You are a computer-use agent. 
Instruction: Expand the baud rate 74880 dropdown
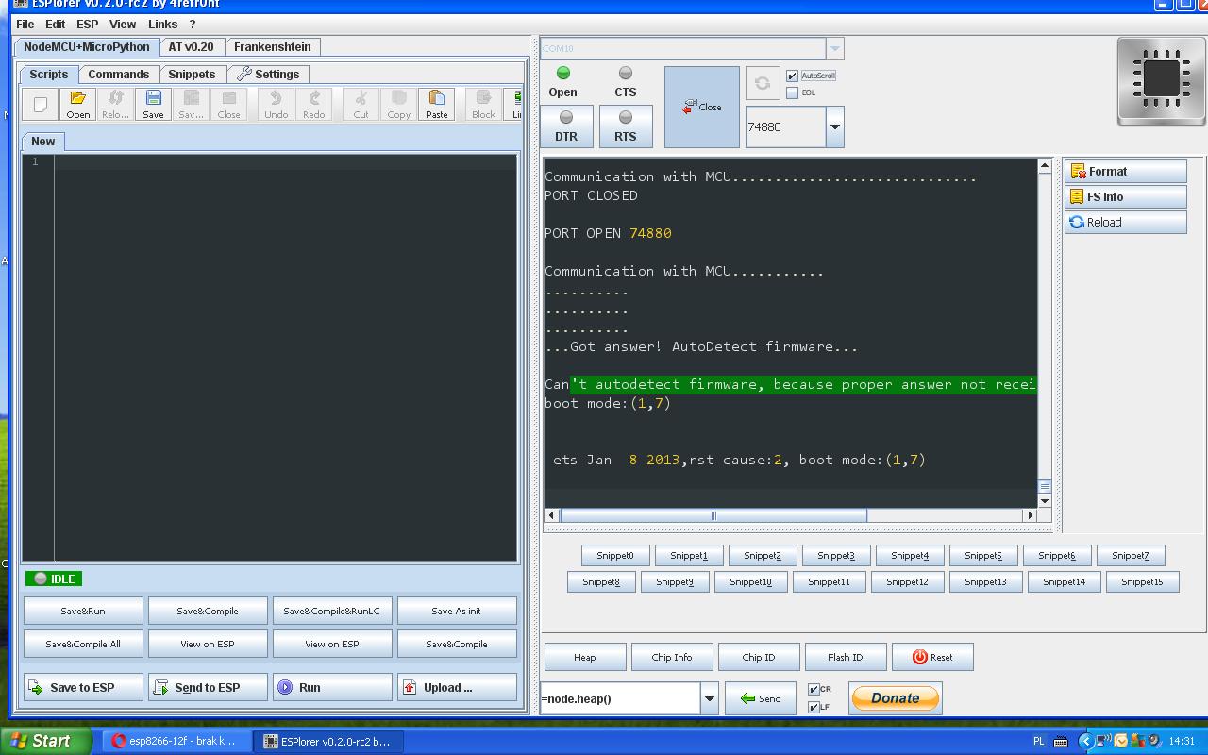tap(834, 126)
